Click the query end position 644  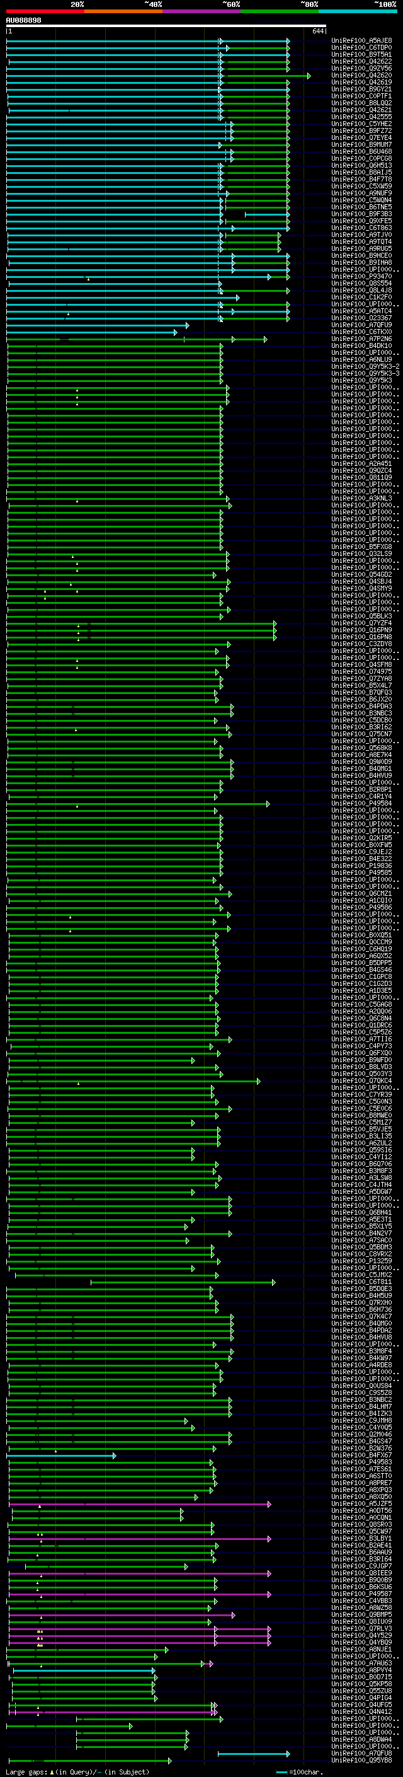(317, 31)
